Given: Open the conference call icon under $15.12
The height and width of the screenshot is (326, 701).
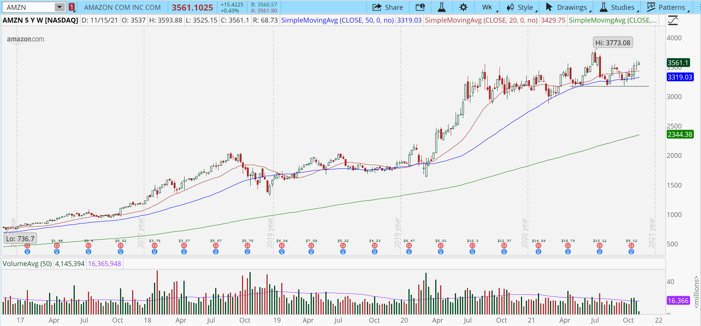Looking at the screenshot, I should (599, 246).
